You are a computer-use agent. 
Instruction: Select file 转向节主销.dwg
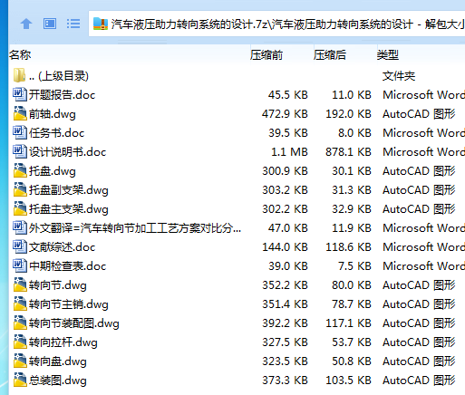pyautogui.click(x=69, y=304)
